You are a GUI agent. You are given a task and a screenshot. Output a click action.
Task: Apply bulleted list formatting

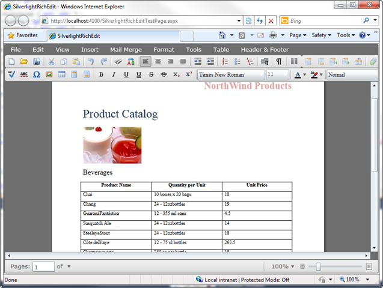pyautogui.click(x=237, y=61)
